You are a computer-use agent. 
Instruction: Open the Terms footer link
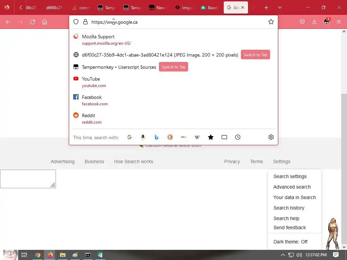(x=257, y=161)
